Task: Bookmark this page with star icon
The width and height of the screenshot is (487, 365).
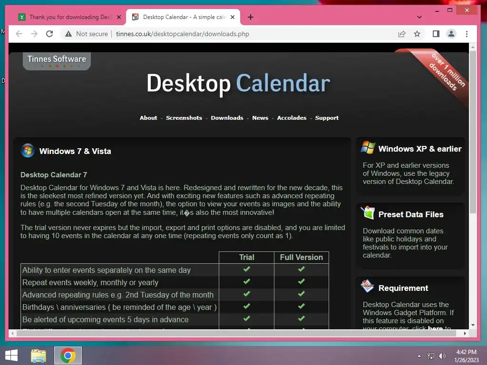Action: click(x=417, y=34)
